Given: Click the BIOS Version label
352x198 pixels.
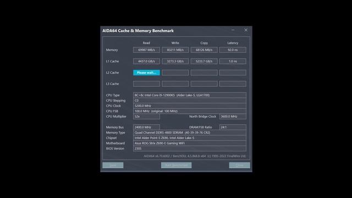Looking at the screenshot, I should tap(115, 148).
